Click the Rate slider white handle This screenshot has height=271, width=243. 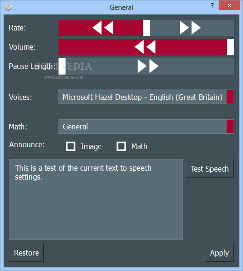(x=146, y=28)
